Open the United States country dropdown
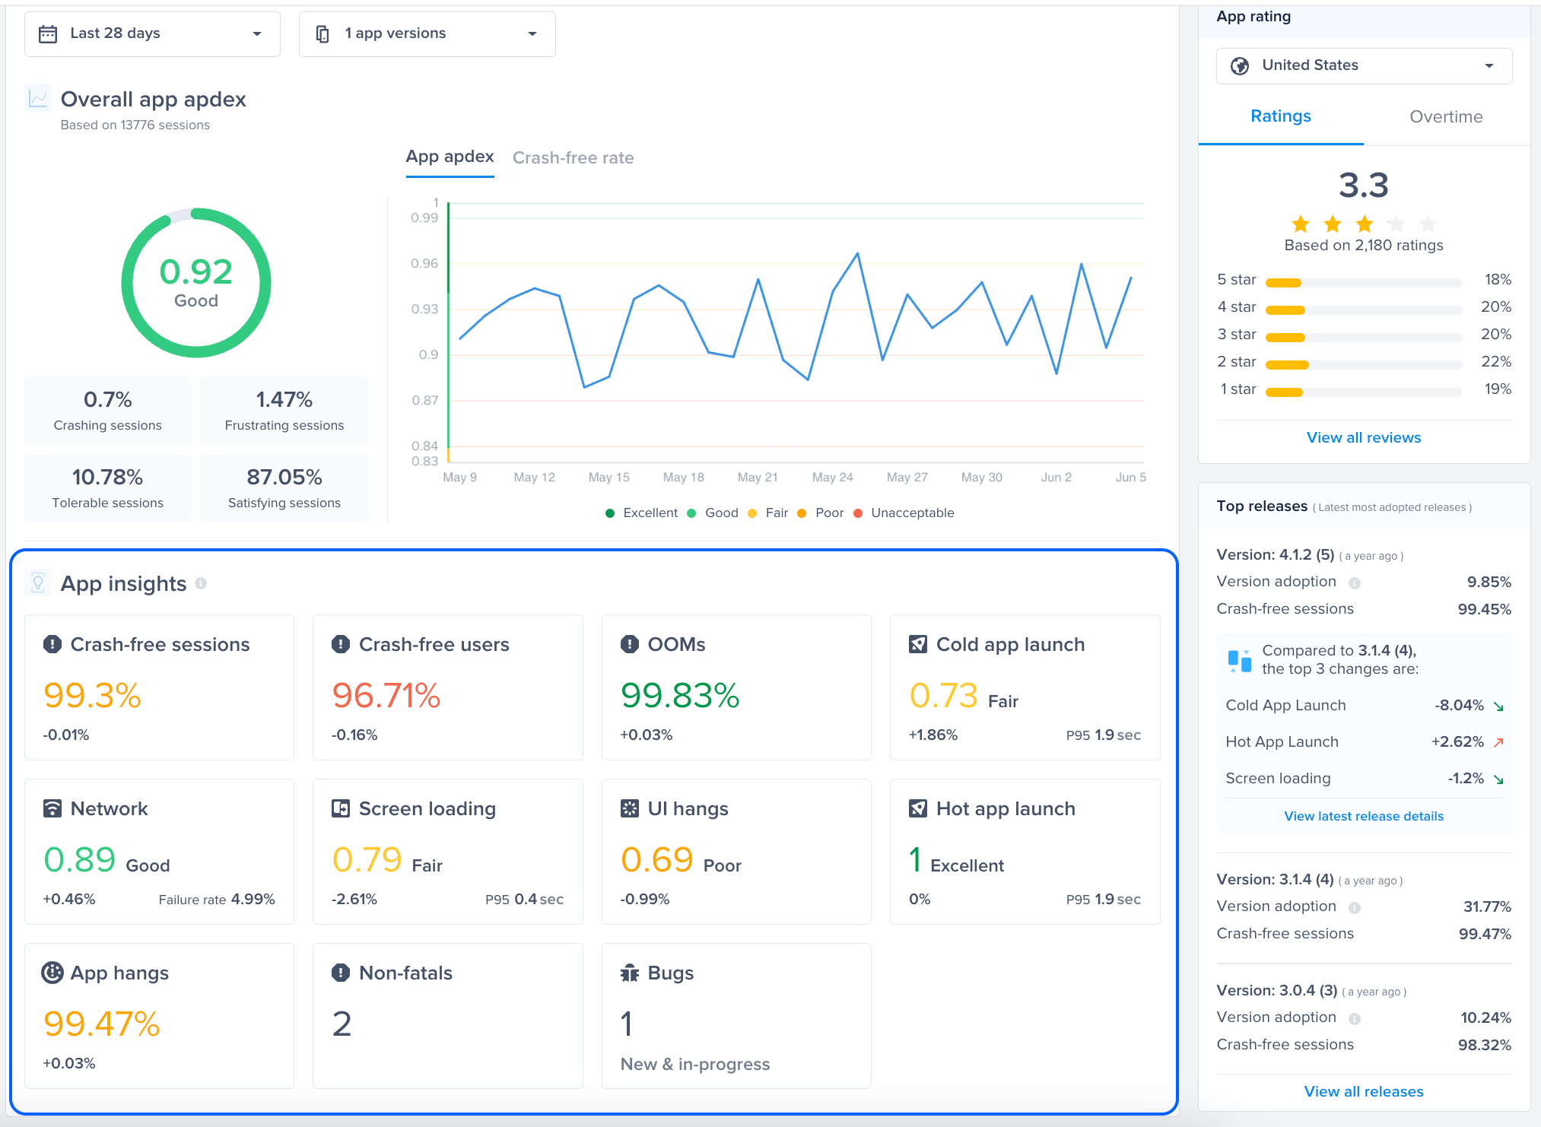The image size is (1541, 1127). (1364, 65)
